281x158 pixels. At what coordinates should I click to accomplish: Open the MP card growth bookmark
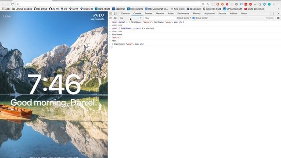233,9
